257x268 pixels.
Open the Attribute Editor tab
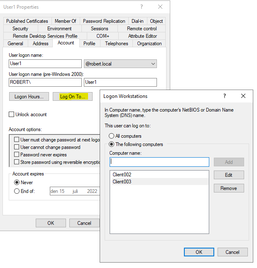coord(142,36)
